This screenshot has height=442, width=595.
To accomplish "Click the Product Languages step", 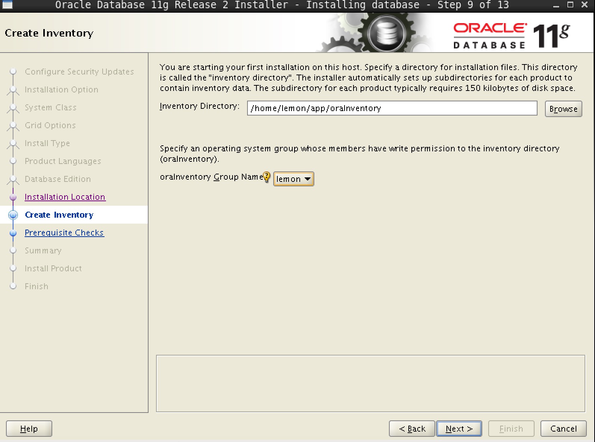I will coord(63,161).
